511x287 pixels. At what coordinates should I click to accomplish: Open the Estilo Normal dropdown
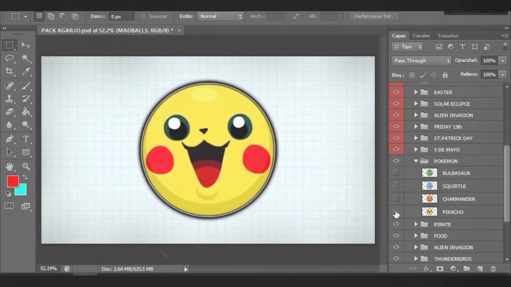[220, 16]
